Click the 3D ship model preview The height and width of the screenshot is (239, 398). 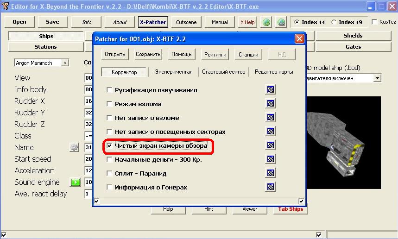click(x=343, y=139)
